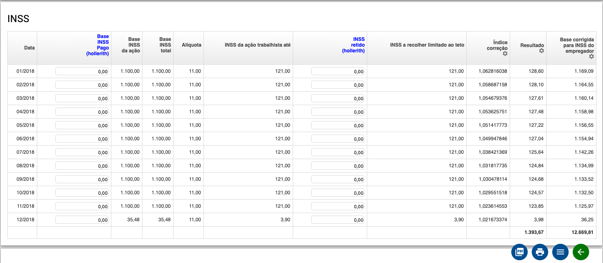Edit INSS retido field for 04/2018
The width and height of the screenshot is (603, 263).
click(338, 112)
